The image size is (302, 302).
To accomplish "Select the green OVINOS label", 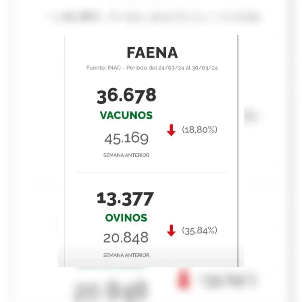I will click(x=126, y=218).
